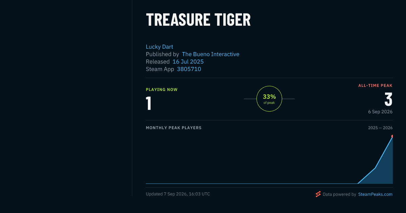Click the 2025 — 2026 range label

click(x=380, y=128)
